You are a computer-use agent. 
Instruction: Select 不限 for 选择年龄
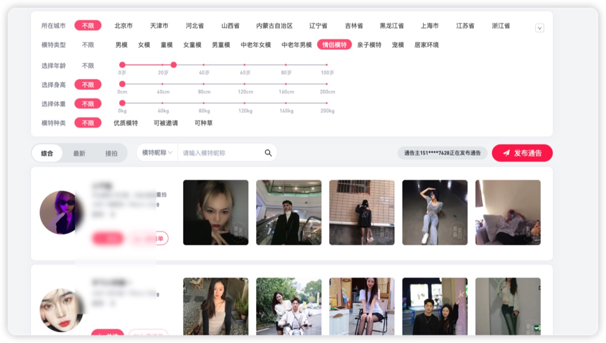(88, 65)
